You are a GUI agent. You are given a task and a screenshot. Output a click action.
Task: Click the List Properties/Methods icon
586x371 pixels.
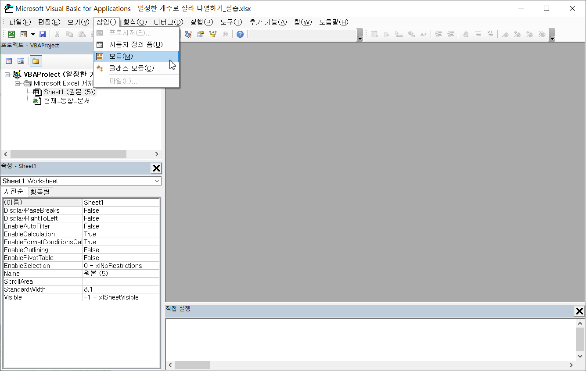374,34
